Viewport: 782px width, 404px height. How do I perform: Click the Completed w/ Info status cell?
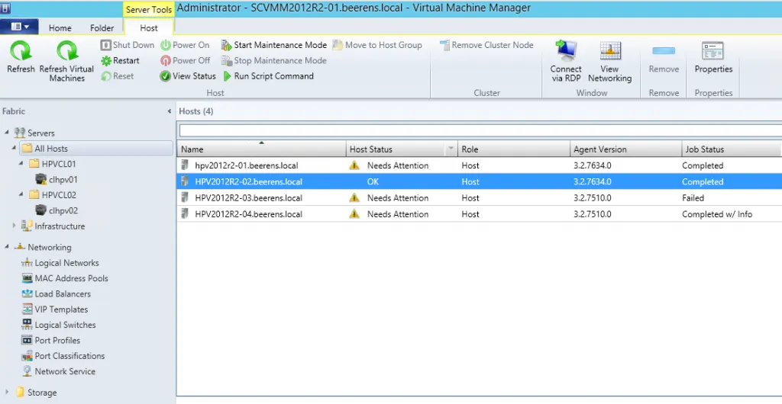click(717, 214)
